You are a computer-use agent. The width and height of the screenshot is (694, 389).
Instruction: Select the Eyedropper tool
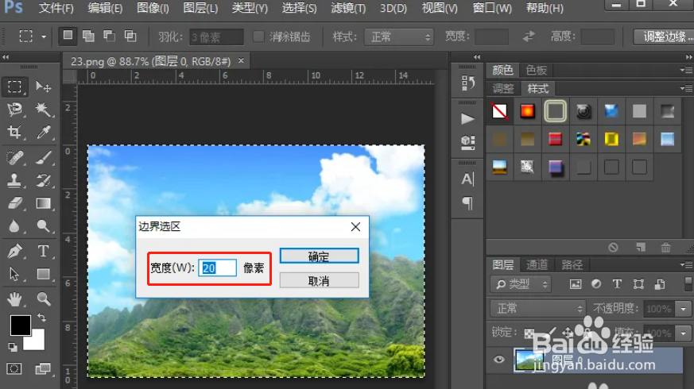43,132
